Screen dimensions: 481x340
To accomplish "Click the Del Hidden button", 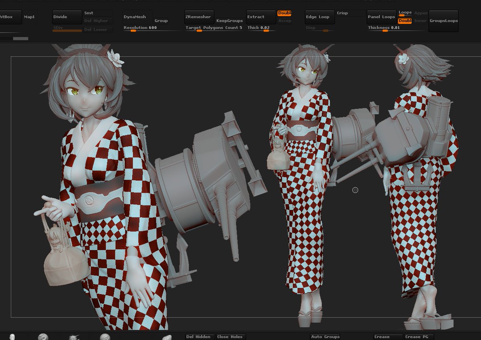I will pos(200,337).
